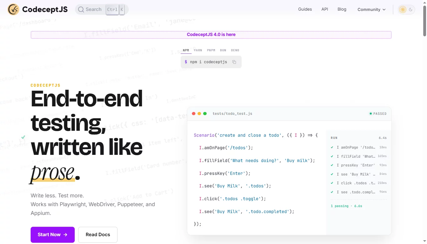Screen dimensions: 427x244
Task: Click the I.click('.todos .toggle') code line
Action: tap(233, 199)
